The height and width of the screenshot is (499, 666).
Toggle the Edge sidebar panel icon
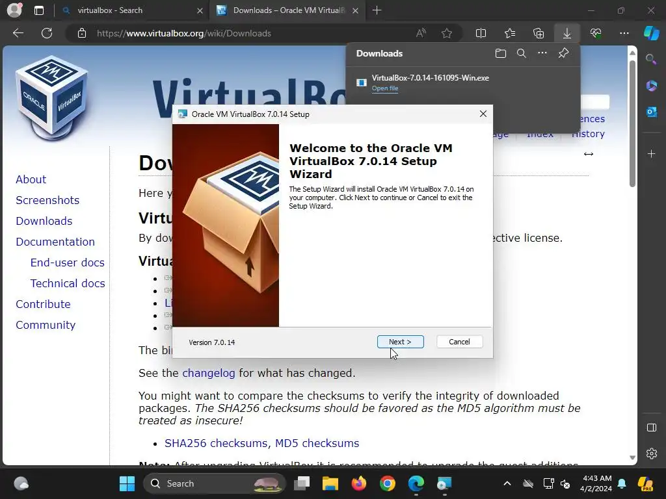pos(651,428)
